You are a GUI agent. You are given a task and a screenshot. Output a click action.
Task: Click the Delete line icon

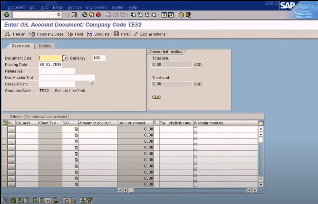pos(55,201)
